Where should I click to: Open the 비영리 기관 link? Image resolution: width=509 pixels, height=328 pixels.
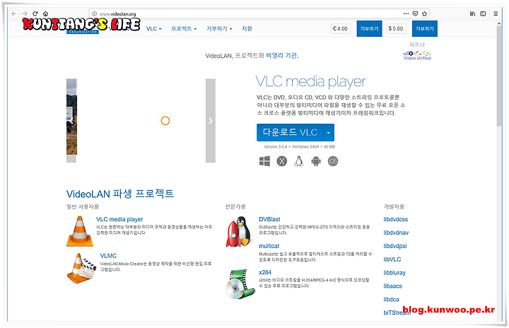281,56
